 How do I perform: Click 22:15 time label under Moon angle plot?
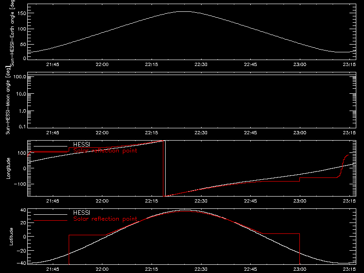coord(152,133)
